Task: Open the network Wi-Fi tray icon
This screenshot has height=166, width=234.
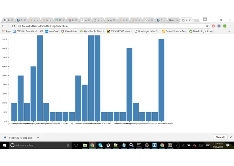Action: coord(183,145)
